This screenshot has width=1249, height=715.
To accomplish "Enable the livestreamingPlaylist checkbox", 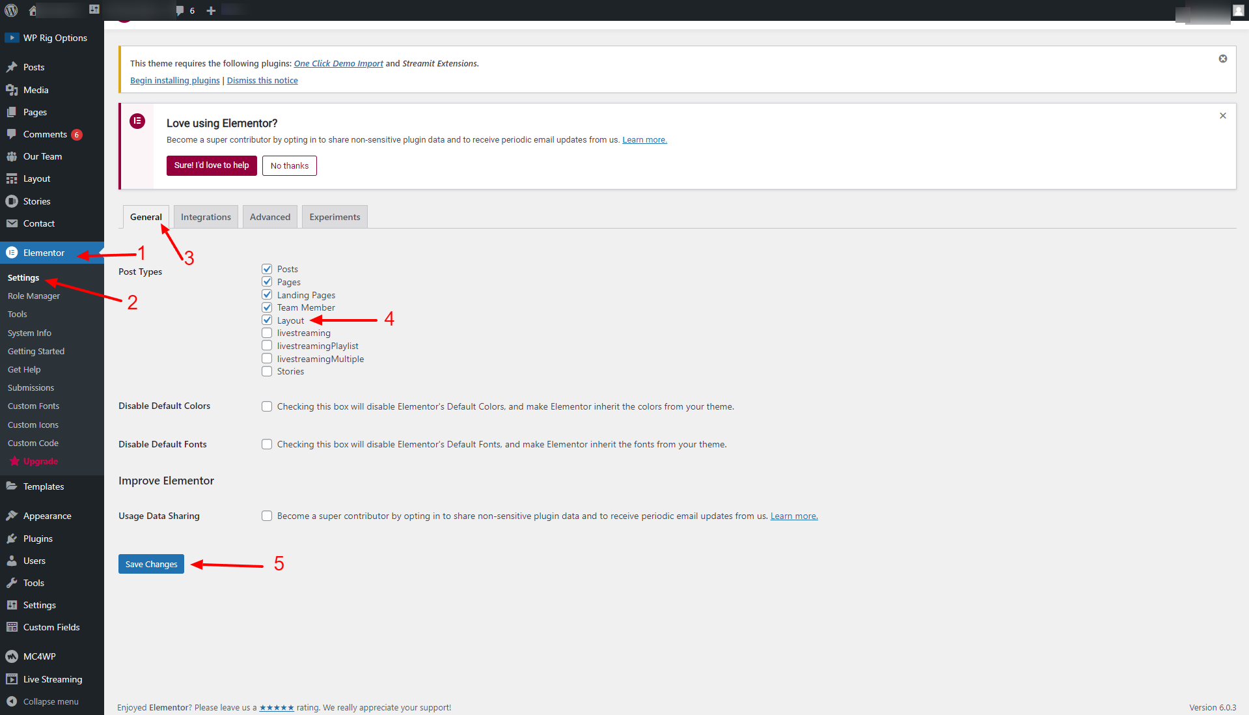I will (267, 346).
